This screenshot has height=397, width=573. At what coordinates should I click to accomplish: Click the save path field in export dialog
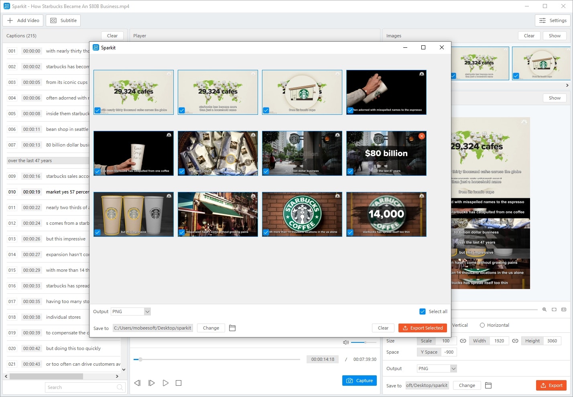pyautogui.click(x=153, y=328)
